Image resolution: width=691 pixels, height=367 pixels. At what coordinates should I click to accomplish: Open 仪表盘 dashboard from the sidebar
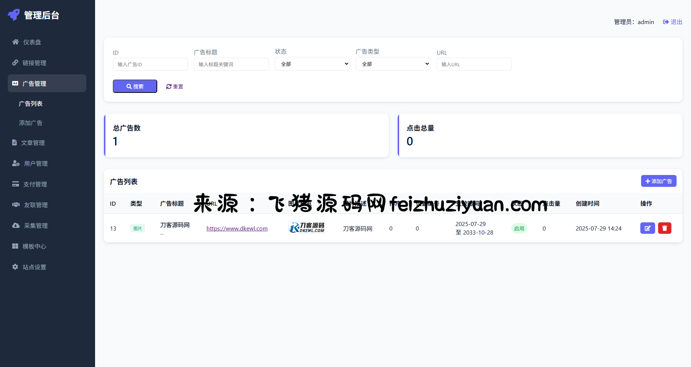pos(32,42)
